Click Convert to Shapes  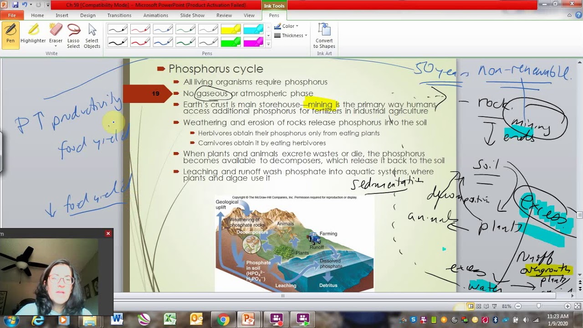point(324,35)
